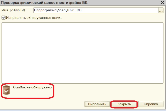The image size is (166, 111).
Task: Select the 'Ошибок не обнаружено' status text
Action: pyautogui.click(x=32, y=87)
